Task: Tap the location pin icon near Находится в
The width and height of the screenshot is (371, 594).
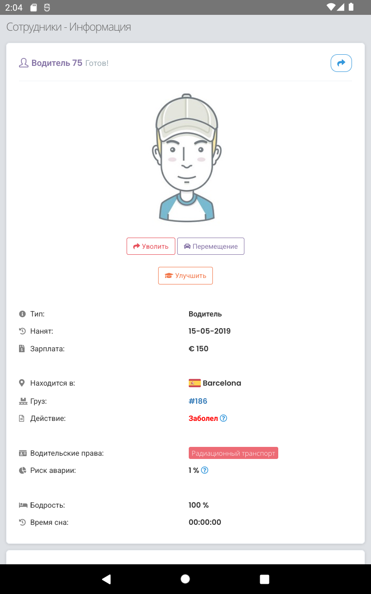Action: [22, 383]
